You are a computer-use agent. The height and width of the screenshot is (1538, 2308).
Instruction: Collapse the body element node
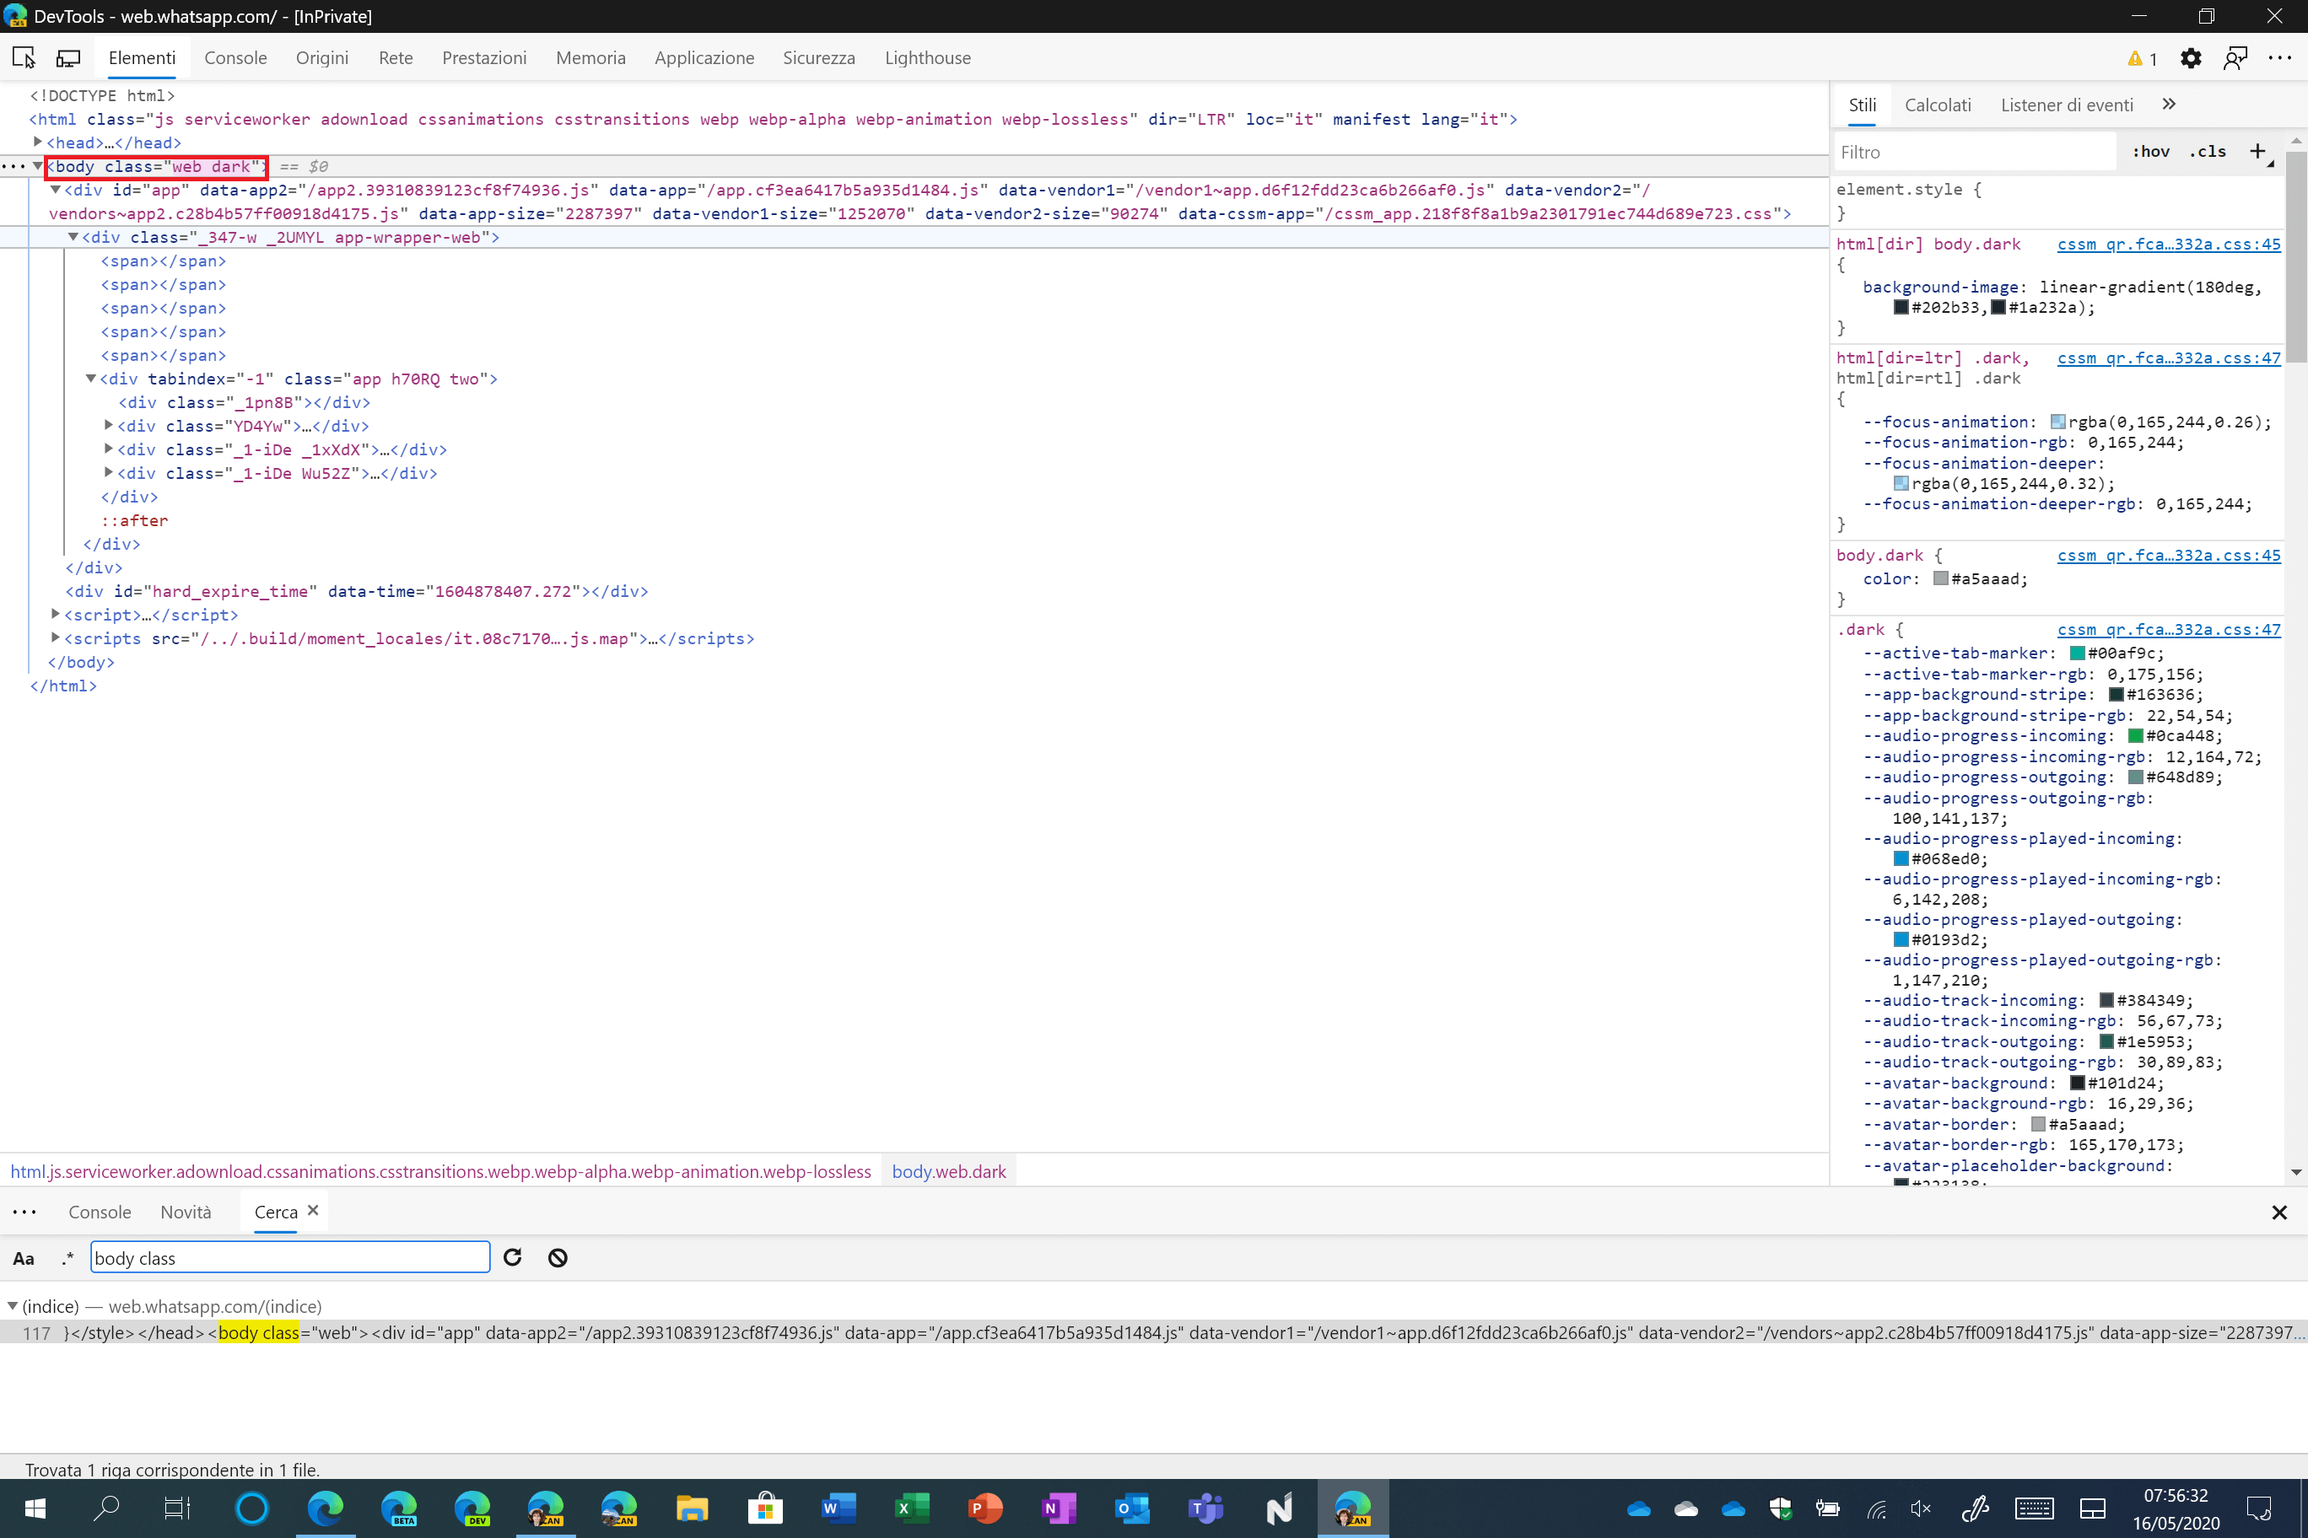click(38, 166)
